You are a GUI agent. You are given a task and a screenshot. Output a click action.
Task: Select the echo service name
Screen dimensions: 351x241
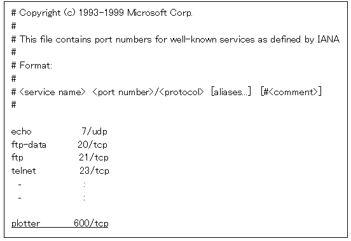click(x=21, y=131)
